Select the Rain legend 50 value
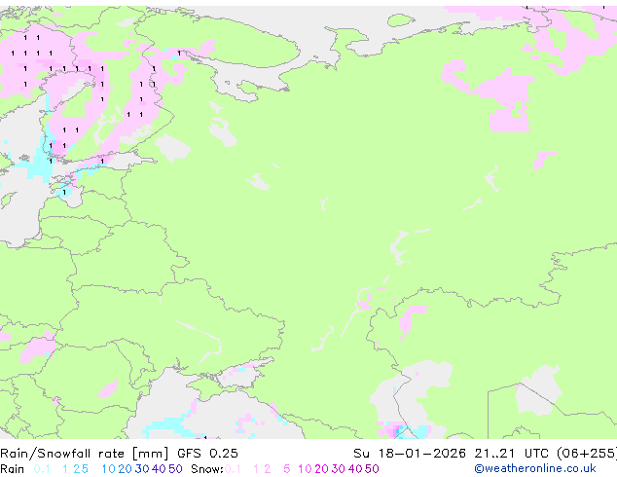This screenshot has height=477, width=617. [175, 469]
